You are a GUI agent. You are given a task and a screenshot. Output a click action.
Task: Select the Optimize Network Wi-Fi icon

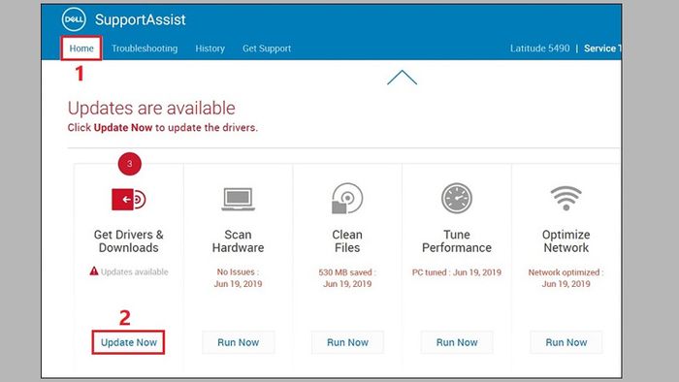pyautogui.click(x=566, y=199)
